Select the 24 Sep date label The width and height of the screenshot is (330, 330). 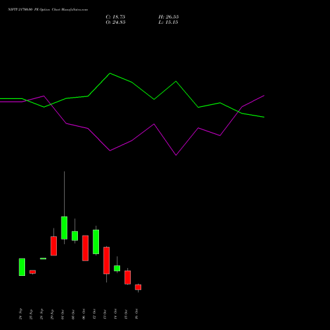click(20, 314)
